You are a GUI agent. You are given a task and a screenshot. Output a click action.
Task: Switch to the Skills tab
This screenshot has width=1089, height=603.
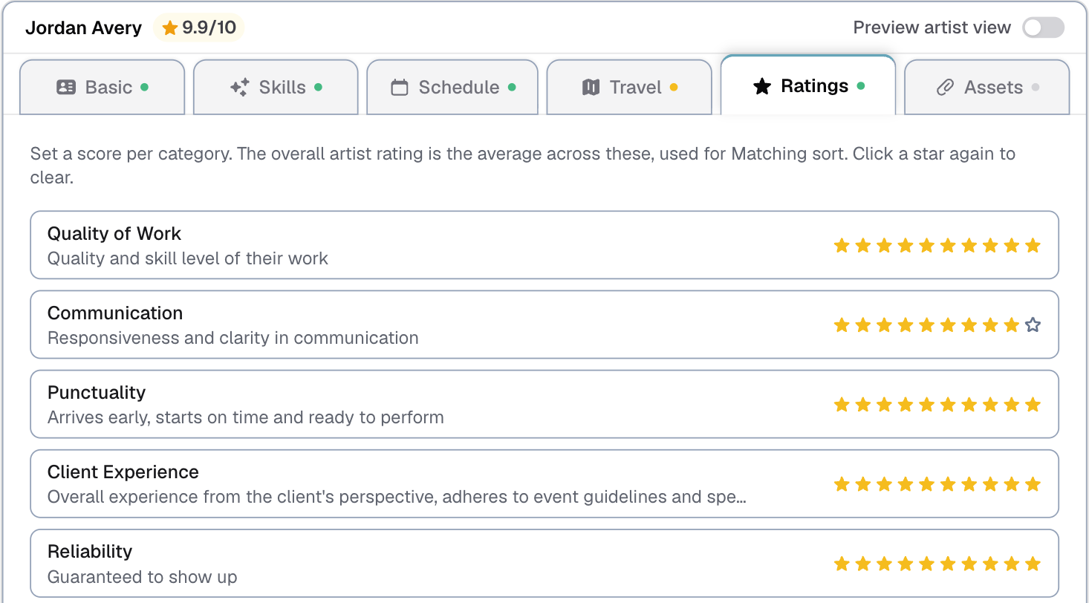tap(276, 87)
